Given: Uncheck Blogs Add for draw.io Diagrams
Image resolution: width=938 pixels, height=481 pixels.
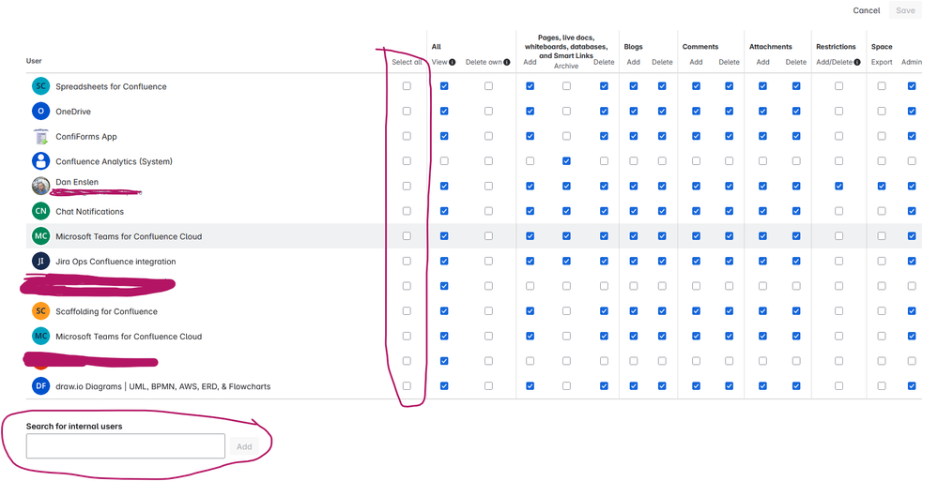Looking at the screenshot, I should pos(634,386).
